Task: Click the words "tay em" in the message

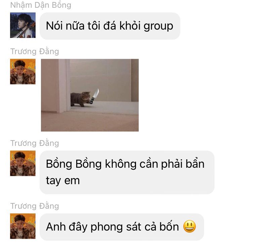Action: coord(63,181)
